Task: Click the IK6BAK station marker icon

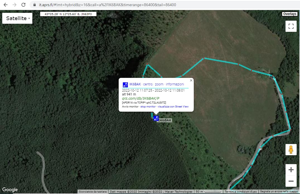Action: point(156,118)
